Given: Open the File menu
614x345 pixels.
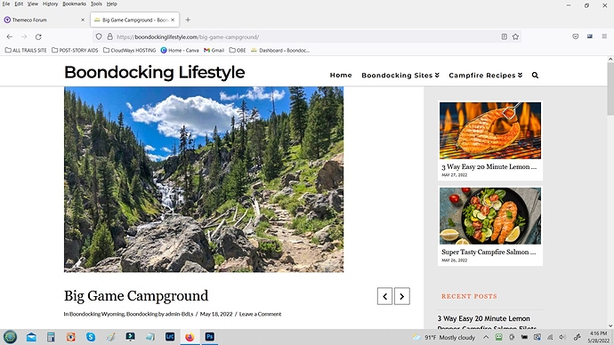Looking at the screenshot, I should 6,4.
